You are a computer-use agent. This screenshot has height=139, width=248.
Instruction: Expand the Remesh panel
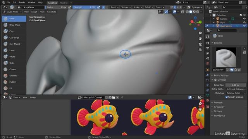(x=218, y=103)
